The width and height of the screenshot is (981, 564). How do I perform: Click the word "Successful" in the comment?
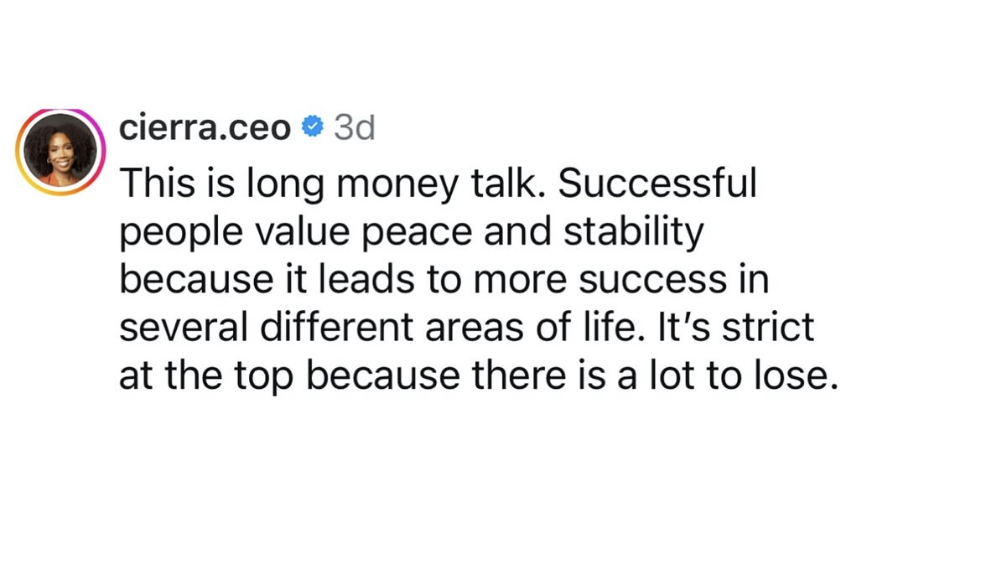(x=657, y=183)
